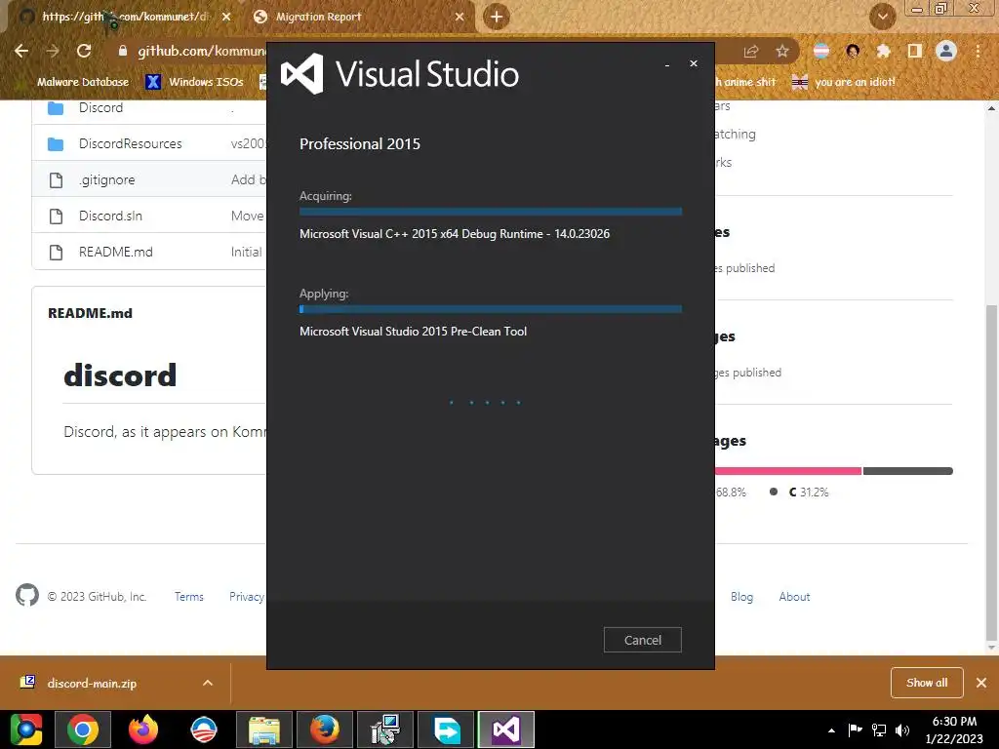Open Malware Database bookmark
This screenshot has height=749, width=999.
coord(75,82)
